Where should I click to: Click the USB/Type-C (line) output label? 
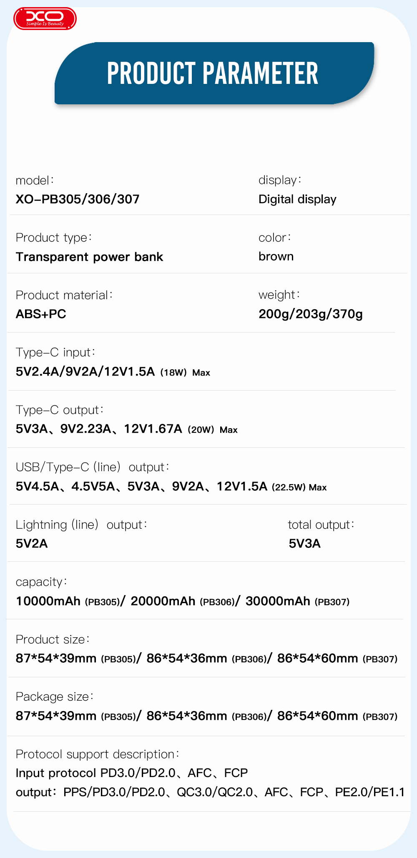pos(93,467)
